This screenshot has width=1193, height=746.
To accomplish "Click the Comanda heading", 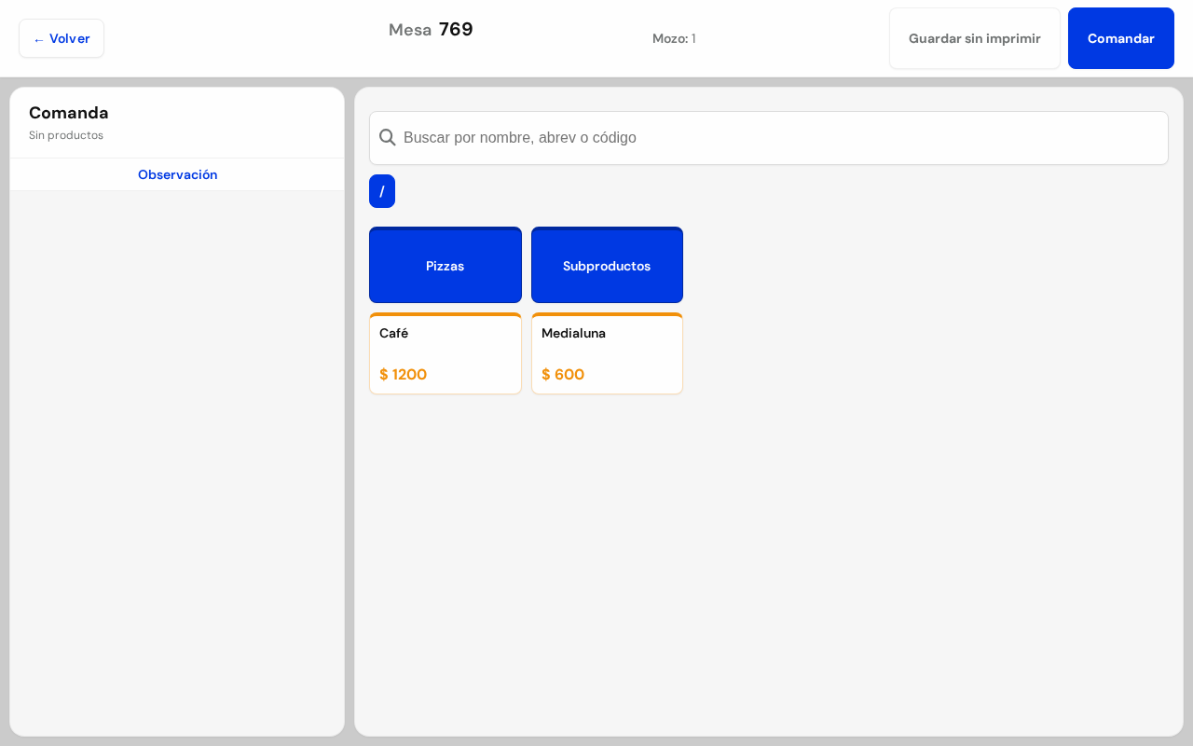I will [69, 113].
